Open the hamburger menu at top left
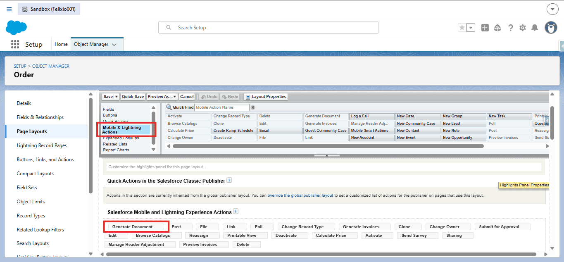This screenshot has height=262, width=564. pyautogui.click(x=9, y=9)
